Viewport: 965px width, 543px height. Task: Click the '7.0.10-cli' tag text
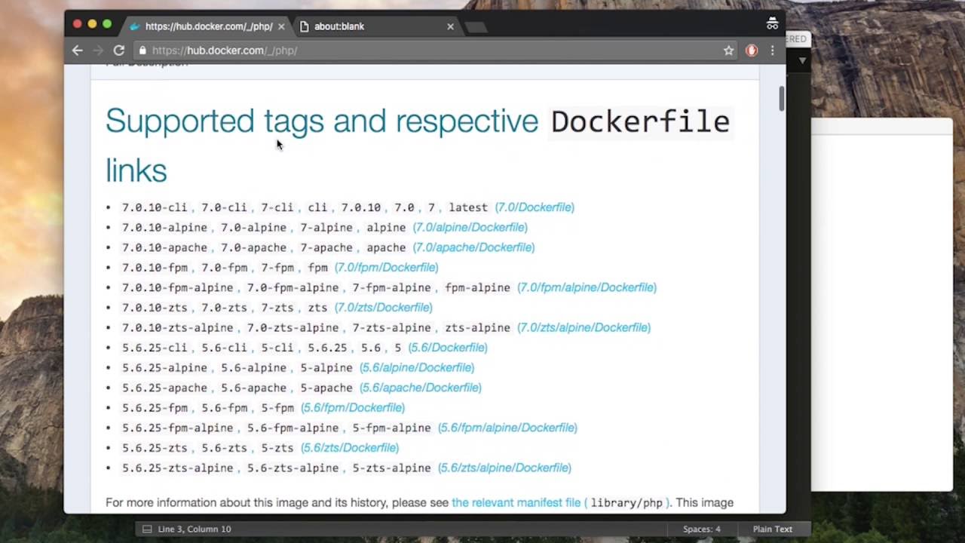click(155, 207)
